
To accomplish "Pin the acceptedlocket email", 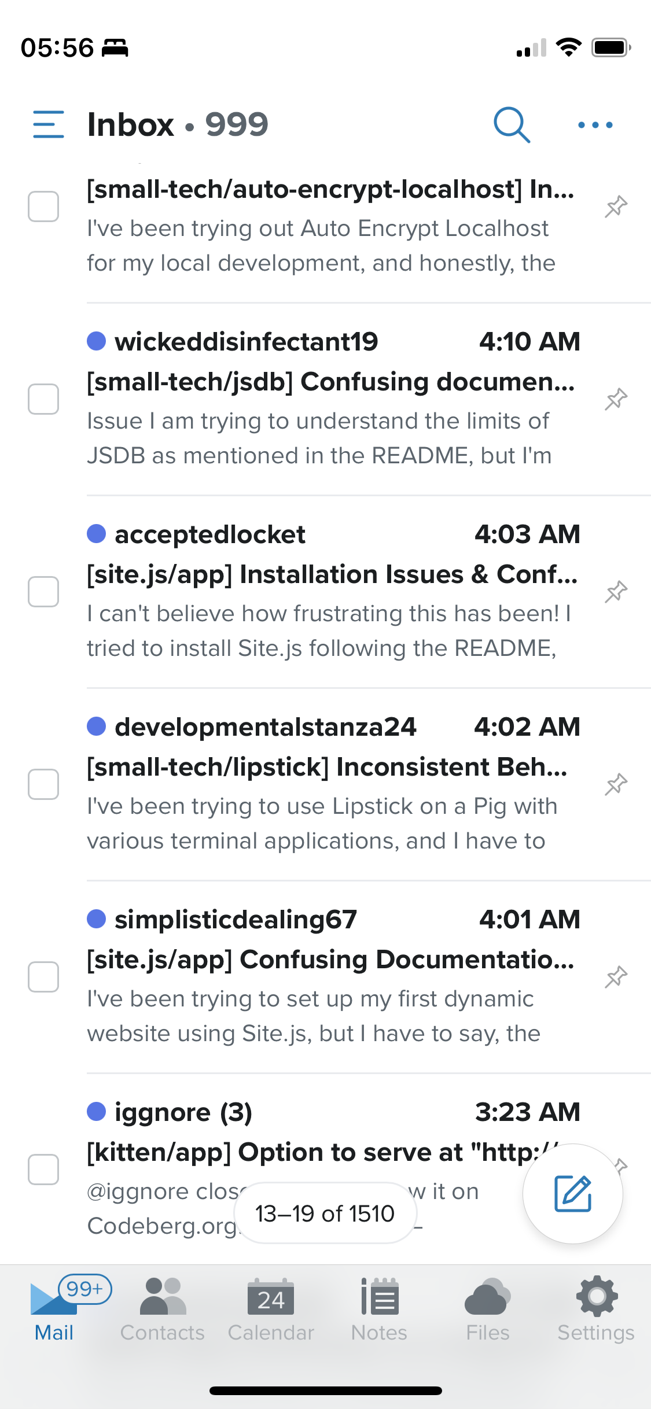I will coord(616,592).
